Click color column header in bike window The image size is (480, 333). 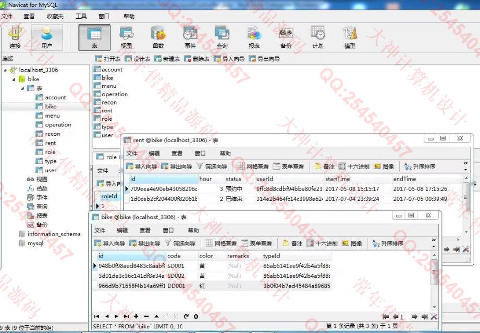tap(211, 256)
